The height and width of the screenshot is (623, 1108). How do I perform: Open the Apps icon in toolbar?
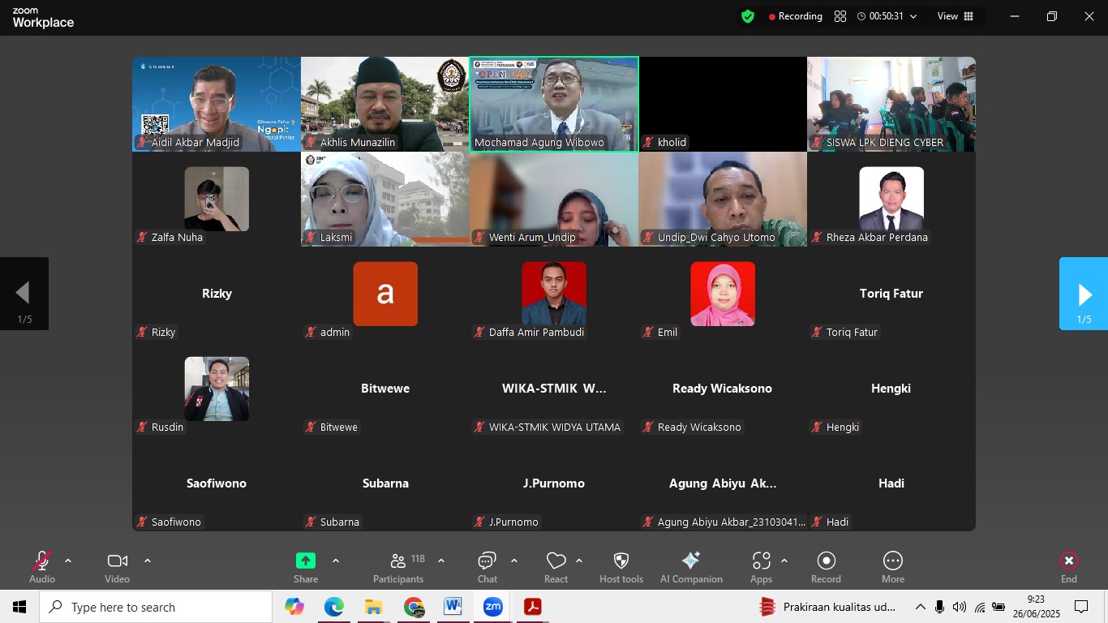[761, 561]
